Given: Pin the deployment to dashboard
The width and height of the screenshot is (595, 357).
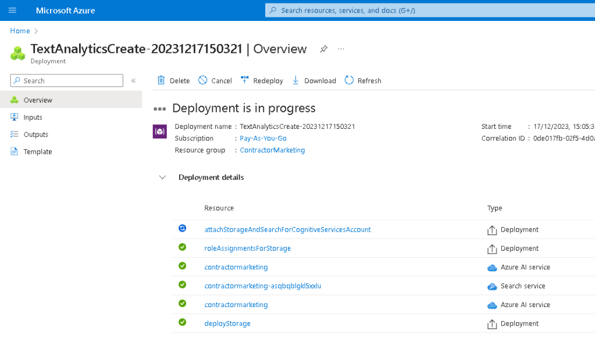Looking at the screenshot, I should [x=323, y=49].
